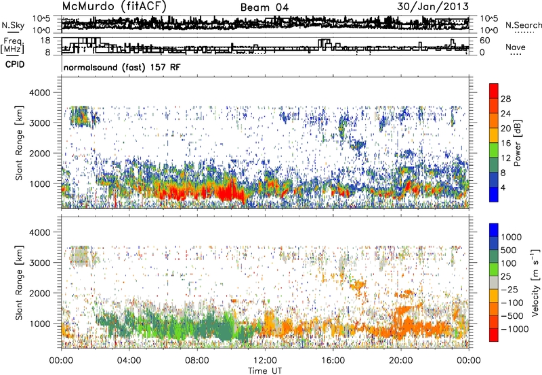Image resolution: width=542 pixels, height=375 pixels.
Task: Select the 4000 tick in the velocity panel
Action: [41, 232]
